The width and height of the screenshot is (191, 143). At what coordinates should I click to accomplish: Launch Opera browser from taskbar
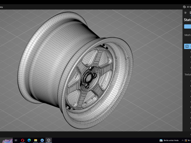click(x=23, y=140)
